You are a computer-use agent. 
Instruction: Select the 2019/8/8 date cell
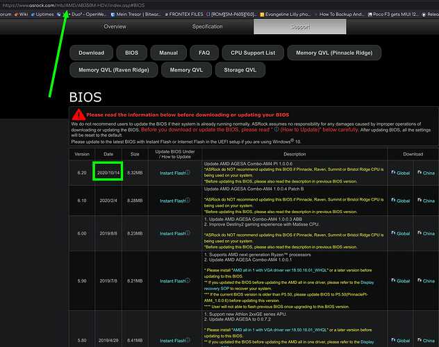pos(108,233)
